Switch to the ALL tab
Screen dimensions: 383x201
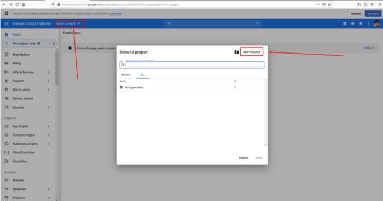tap(143, 75)
